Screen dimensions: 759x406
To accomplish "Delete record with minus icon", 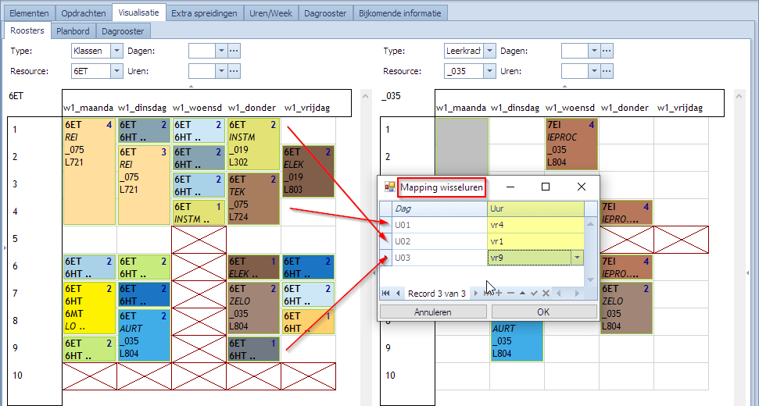I will [x=510, y=293].
